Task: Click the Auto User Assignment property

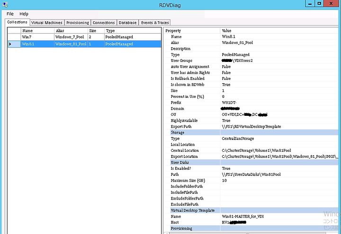Action: [190, 67]
